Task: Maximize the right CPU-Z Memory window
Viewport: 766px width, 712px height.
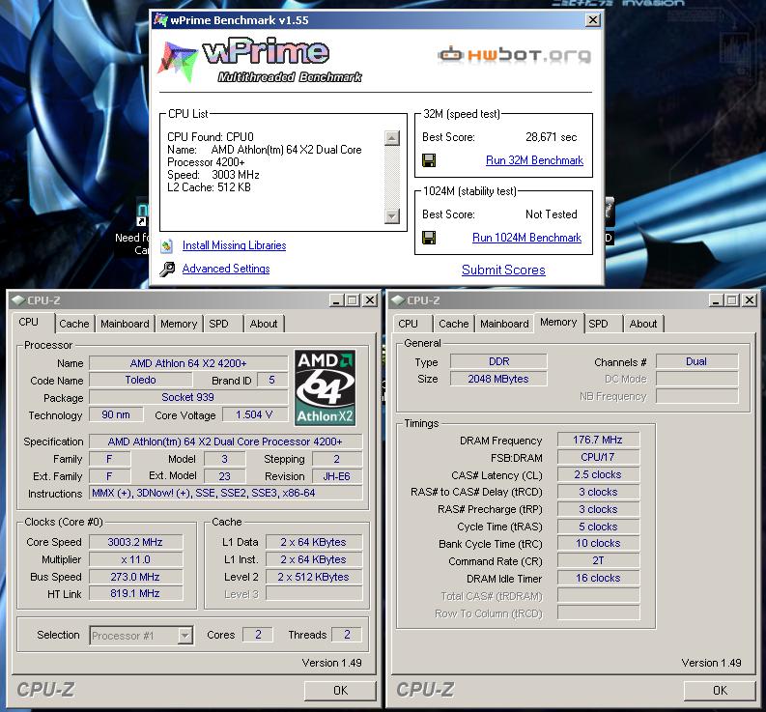Action: coord(731,300)
